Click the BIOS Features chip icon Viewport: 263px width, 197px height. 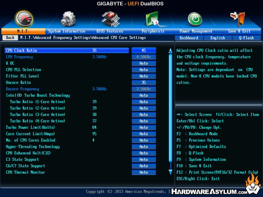pos(110,19)
